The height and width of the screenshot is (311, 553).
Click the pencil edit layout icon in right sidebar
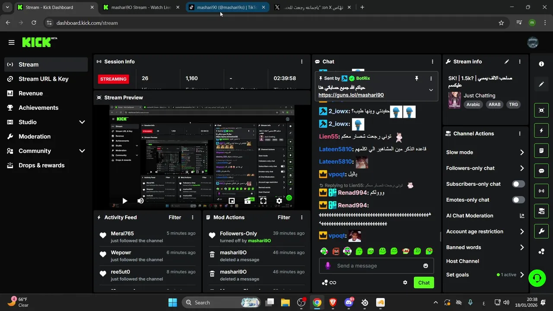click(541, 84)
